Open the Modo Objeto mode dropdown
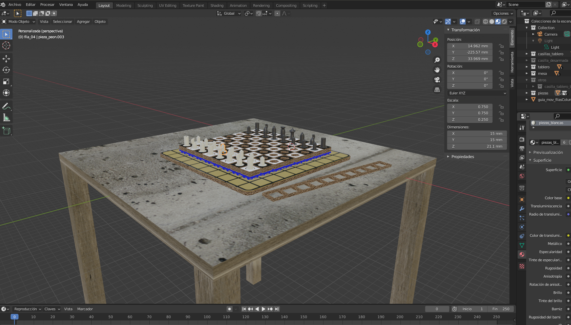571x325 pixels. [x=19, y=22]
